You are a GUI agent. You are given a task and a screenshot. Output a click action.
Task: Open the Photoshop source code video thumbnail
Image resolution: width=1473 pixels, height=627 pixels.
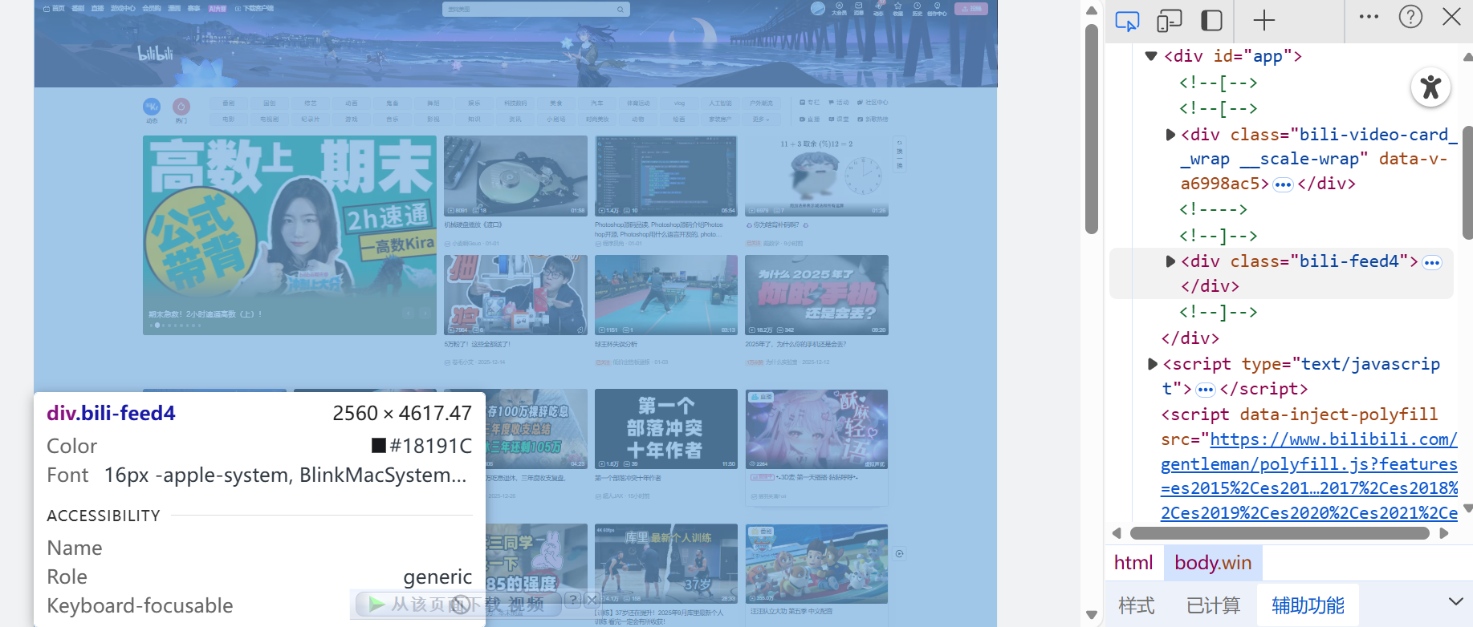tap(665, 176)
